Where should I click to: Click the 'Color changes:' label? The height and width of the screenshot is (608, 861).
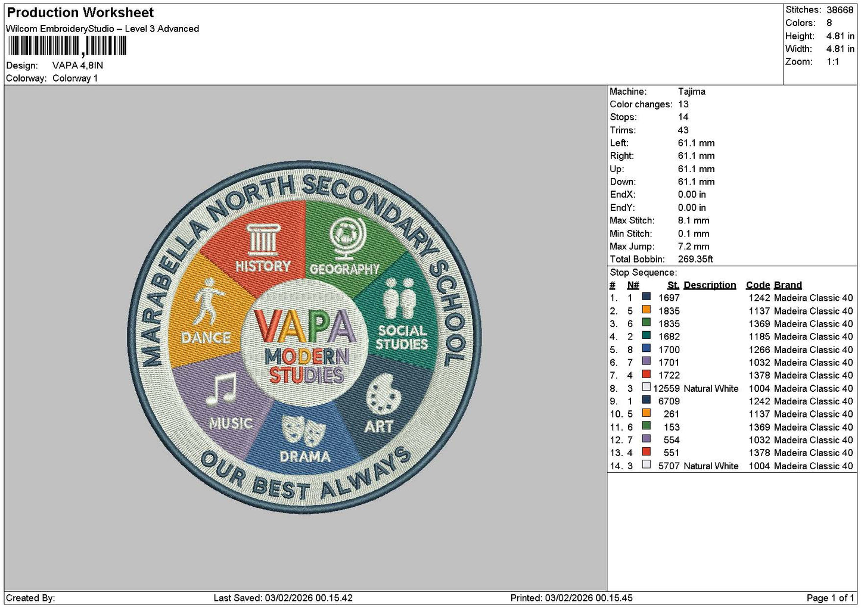[641, 104]
